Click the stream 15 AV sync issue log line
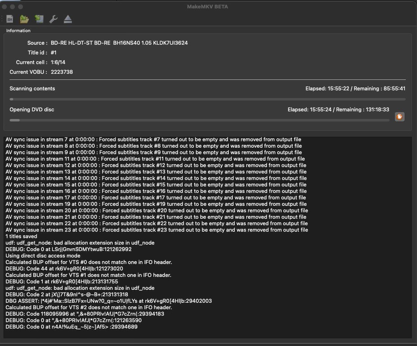The width and height of the screenshot is (417, 346). click(156, 185)
